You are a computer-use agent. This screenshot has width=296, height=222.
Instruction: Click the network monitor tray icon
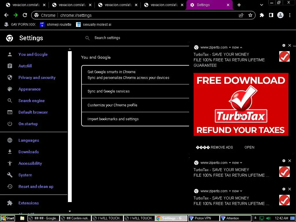pos(262,218)
